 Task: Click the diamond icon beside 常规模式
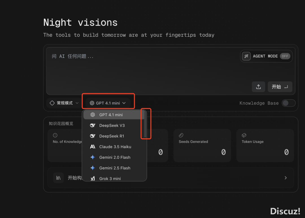pyautogui.click(x=52, y=103)
